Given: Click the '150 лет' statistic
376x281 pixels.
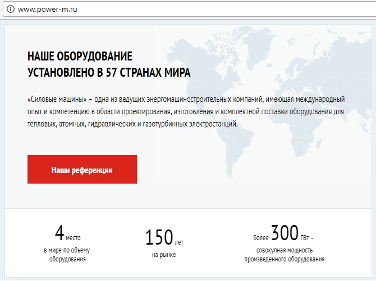Looking at the screenshot, I should 164,237.
